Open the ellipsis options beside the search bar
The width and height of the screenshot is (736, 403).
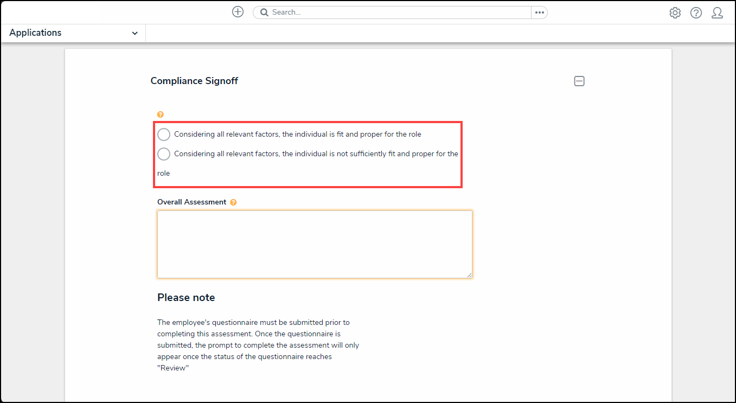[x=540, y=11]
